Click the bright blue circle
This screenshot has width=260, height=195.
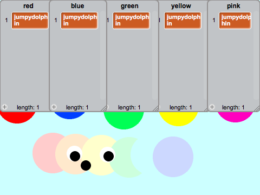(70, 115)
